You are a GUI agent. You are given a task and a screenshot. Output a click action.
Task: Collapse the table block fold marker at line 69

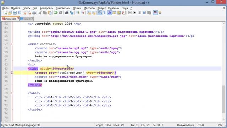pyautogui.click(x=12, y=93)
